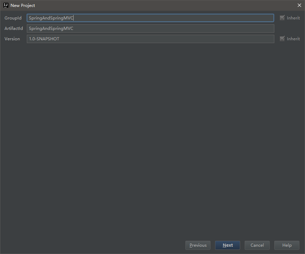Screen dimensions: 305x254
Task: Click the New Project title text
Action: point(23,6)
